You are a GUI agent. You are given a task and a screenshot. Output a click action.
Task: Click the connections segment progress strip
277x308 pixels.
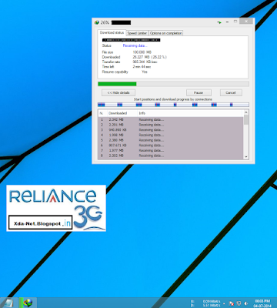173,105
